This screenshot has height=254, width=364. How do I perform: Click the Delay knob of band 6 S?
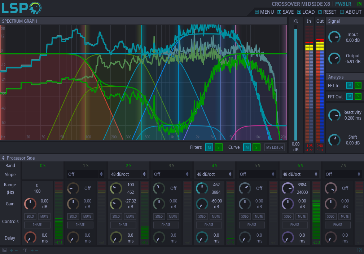288,238
